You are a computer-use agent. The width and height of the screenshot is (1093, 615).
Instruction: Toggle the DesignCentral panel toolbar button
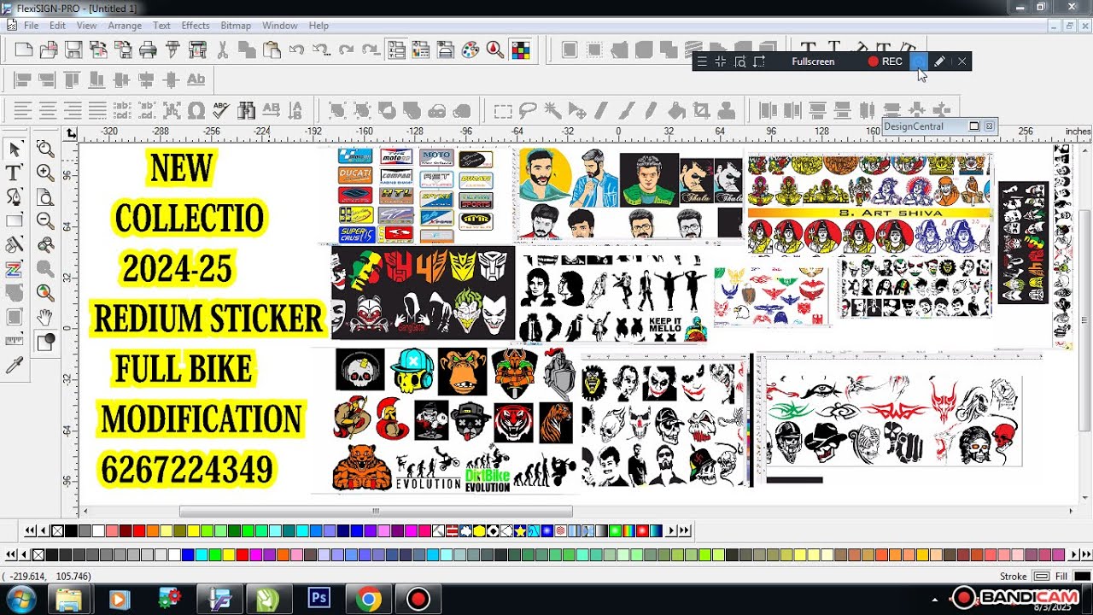coord(396,50)
